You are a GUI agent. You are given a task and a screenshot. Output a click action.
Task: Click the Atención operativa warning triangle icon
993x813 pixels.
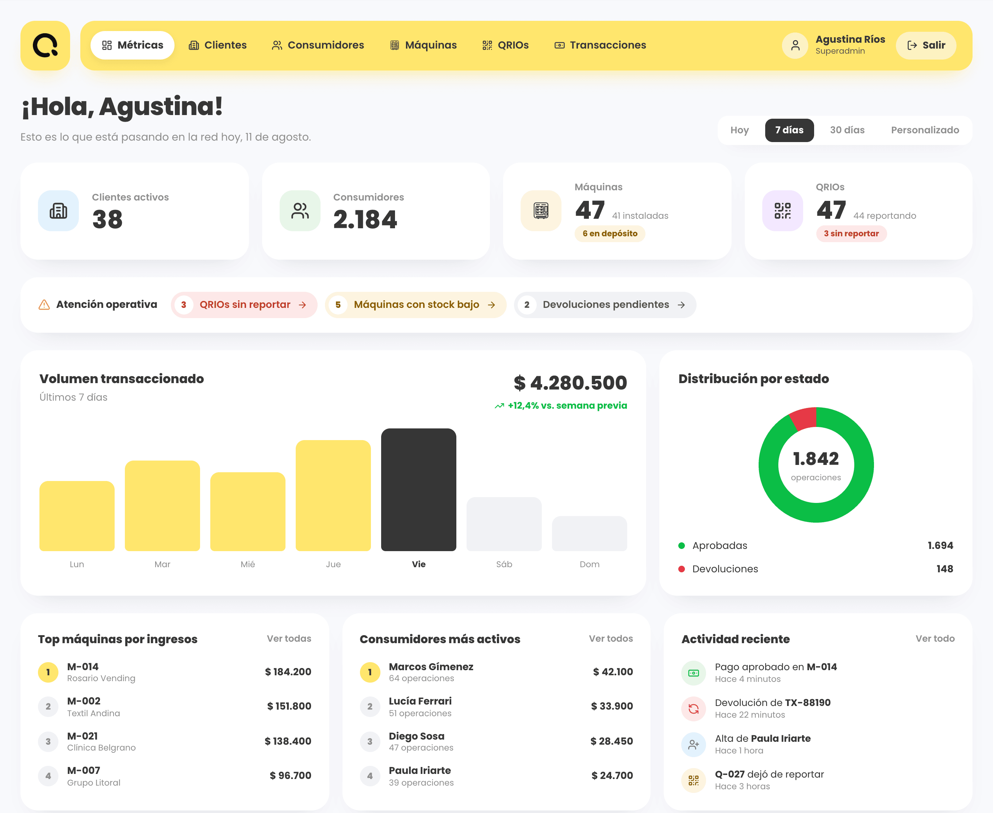pyautogui.click(x=44, y=305)
